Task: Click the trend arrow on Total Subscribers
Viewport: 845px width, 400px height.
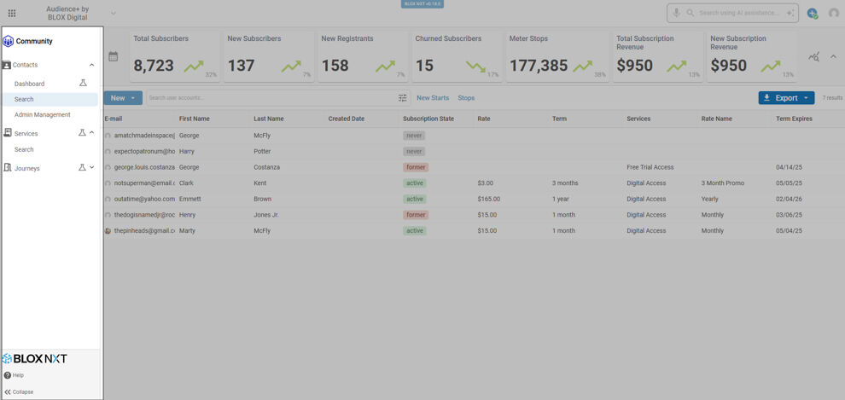Action: pyautogui.click(x=194, y=67)
